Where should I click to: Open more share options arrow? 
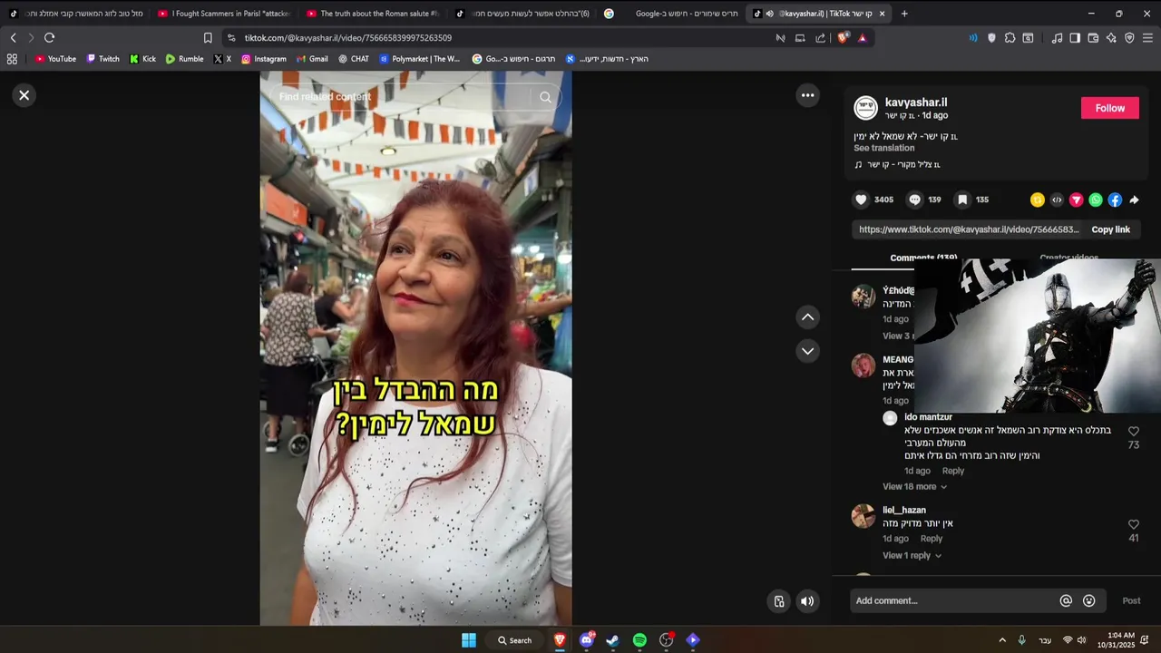pos(1134,200)
